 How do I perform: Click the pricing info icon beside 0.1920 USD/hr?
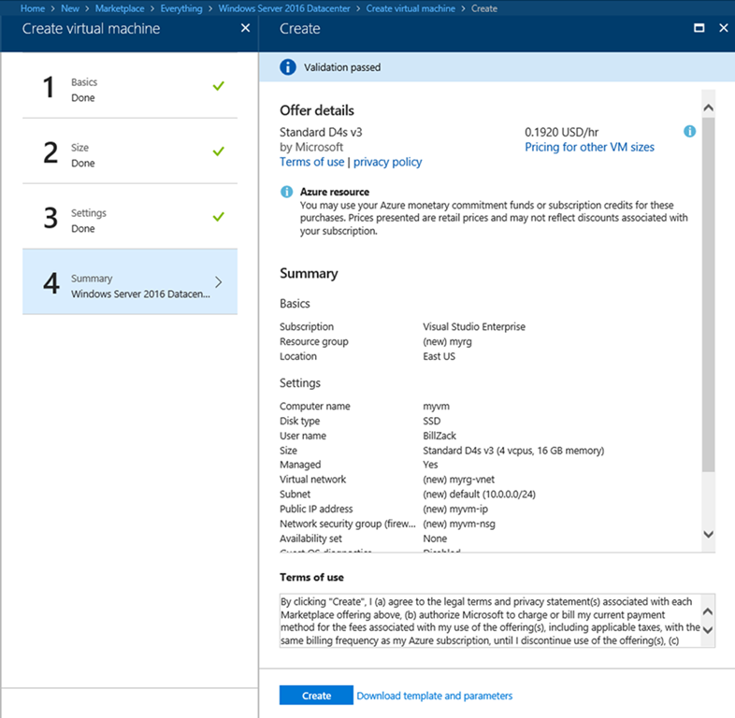689,132
